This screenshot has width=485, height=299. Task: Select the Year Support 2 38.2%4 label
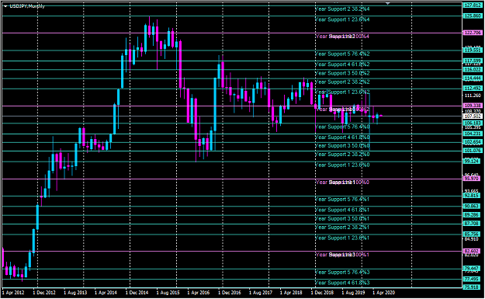coord(342,9)
